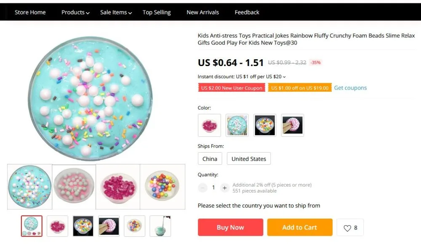Pick the rainbow beads in black bowl color

pos(265,125)
